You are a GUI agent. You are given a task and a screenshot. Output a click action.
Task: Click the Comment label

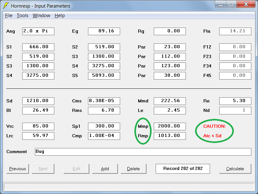click(17, 152)
